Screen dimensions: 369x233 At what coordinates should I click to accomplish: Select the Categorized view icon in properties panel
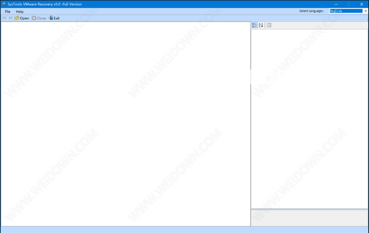tap(255, 25)
